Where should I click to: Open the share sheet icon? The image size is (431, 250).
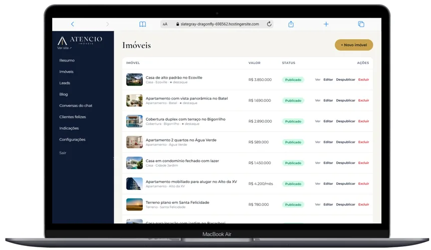tap(291, 24)
